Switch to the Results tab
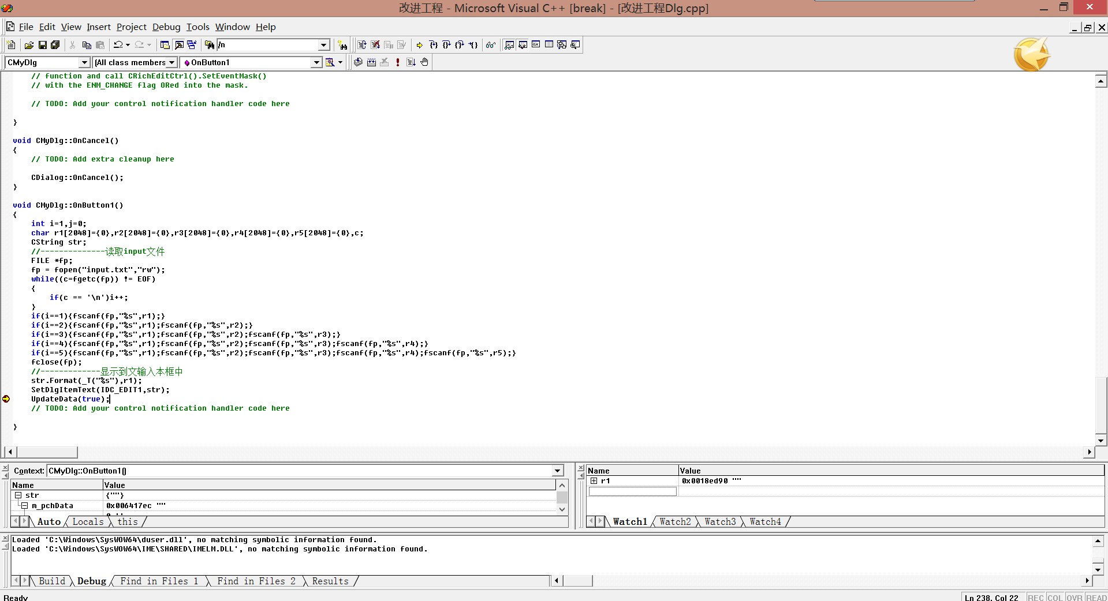 (x=330, y=581)
